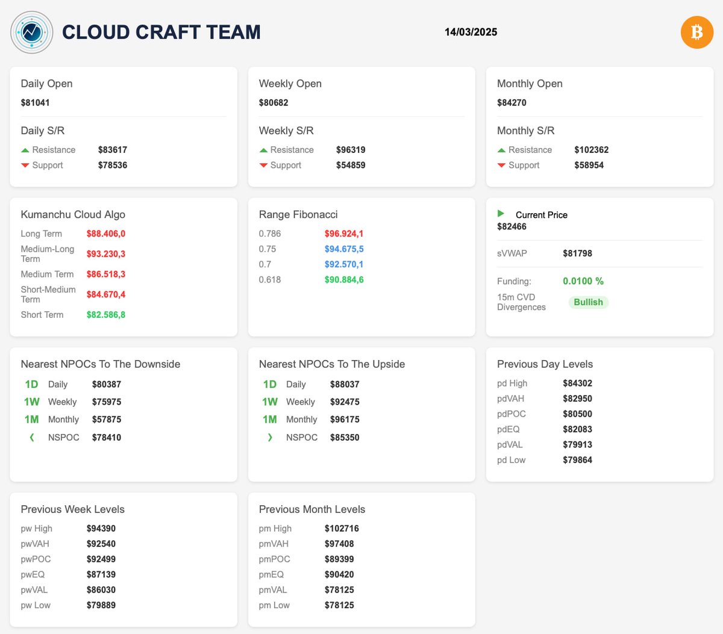Viewport: 723px width, 634px height.
Task: Click the CLOUD CRAFT TEAM title
Action: coord(161,32)
